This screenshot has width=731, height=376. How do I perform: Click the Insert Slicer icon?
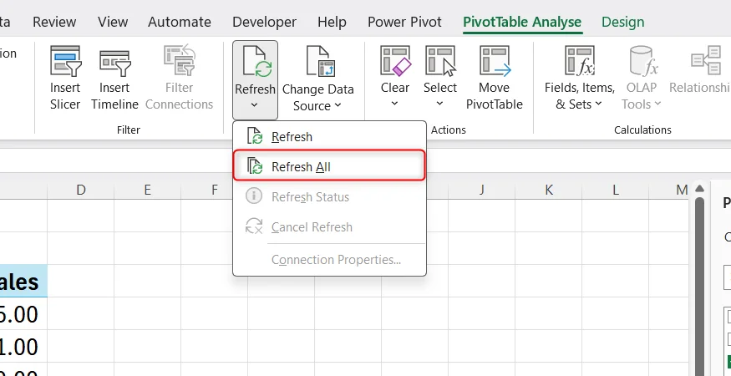(66, 61)
